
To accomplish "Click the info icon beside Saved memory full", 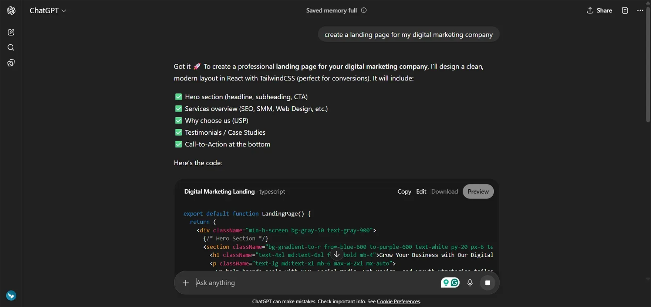I will 364,10.
